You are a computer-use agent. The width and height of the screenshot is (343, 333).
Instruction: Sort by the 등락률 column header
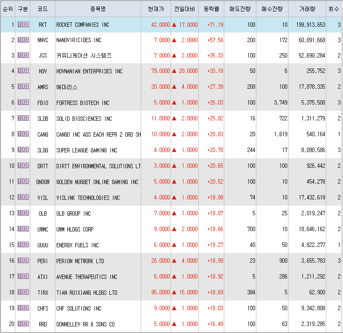click(x=212, y=9)
